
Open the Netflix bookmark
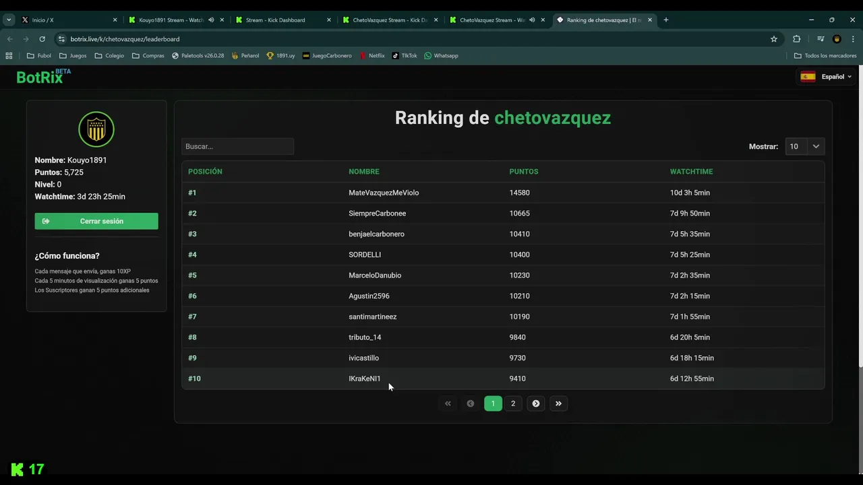click(371, 56)
